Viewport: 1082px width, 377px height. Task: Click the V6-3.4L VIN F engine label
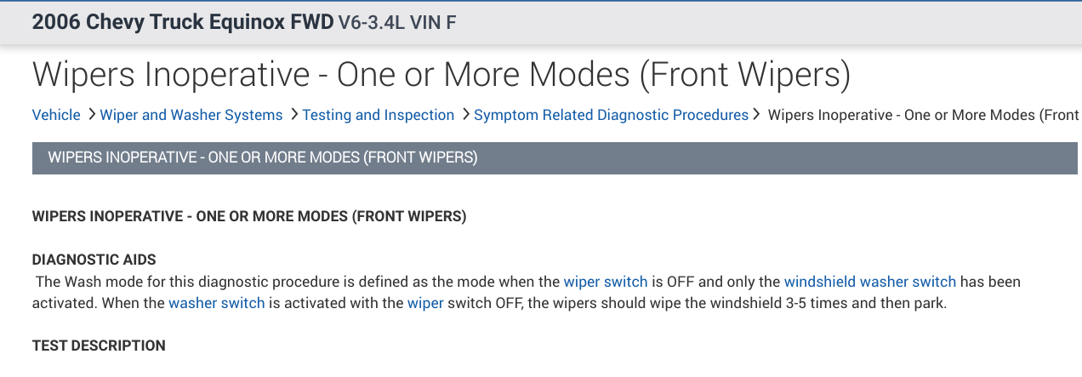pos(397,23)
